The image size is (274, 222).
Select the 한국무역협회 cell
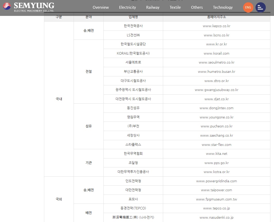click(133, 154)
